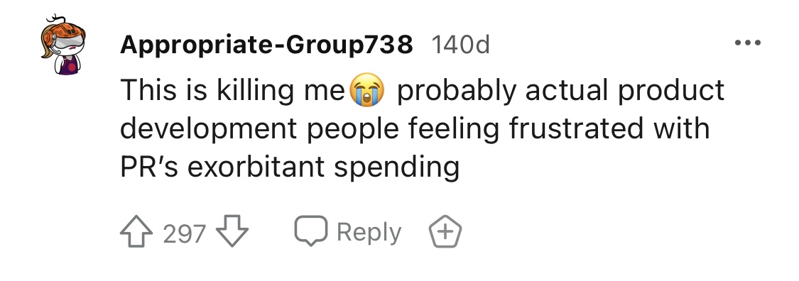Give an award using the plus badge icon
The height and width of the screenshot is (281, 799).
click(x=445, y=232)
